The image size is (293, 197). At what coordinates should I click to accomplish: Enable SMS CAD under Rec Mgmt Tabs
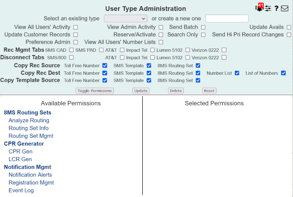pos(72,50)
